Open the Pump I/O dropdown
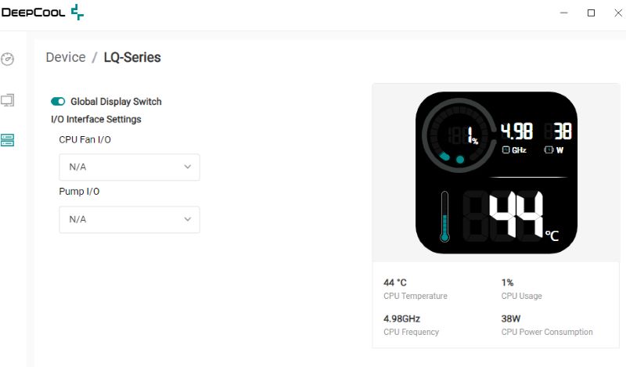 (129, 220)
